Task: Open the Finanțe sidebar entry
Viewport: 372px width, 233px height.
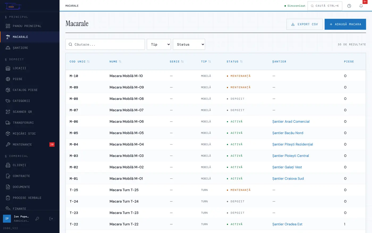Action: 30,209
